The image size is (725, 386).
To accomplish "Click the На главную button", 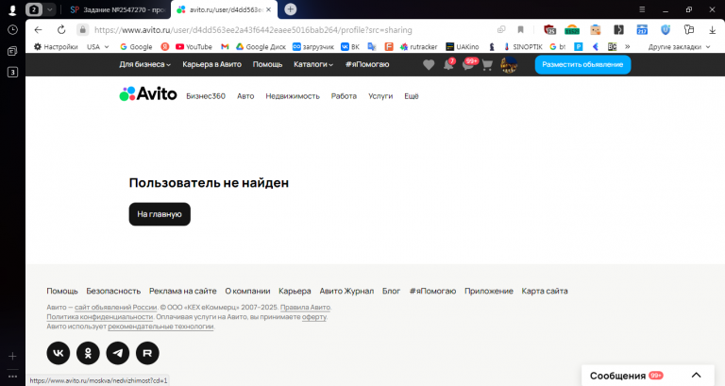I will point(160,214).
